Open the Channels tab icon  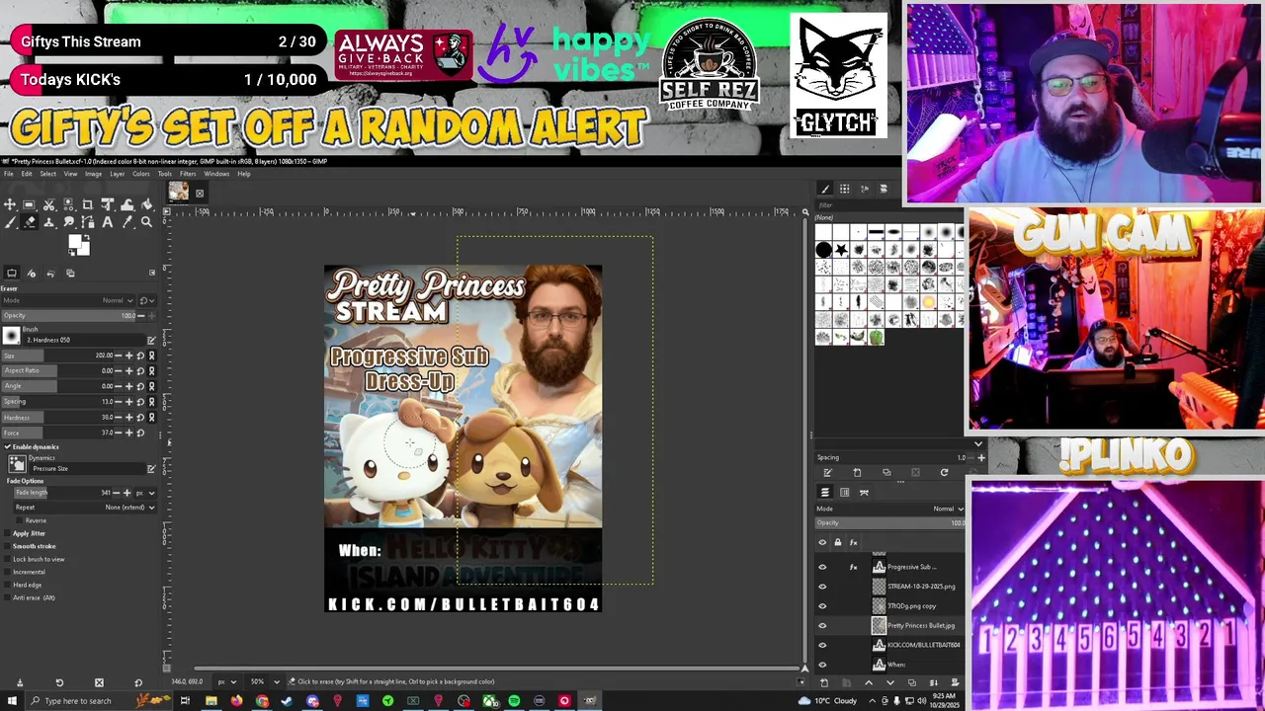click(845, 492)
